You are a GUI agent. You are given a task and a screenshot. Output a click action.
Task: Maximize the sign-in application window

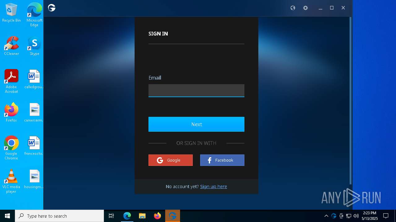332,8
